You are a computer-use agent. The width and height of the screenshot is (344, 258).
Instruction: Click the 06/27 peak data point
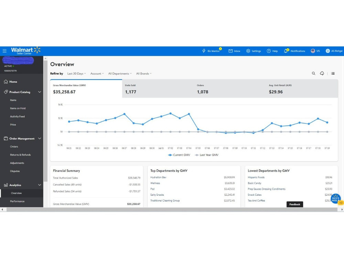click(125, 114)
